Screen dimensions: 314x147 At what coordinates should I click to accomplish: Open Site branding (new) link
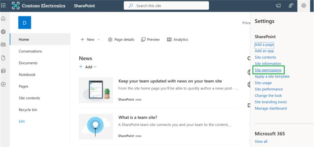coord(271,102)
